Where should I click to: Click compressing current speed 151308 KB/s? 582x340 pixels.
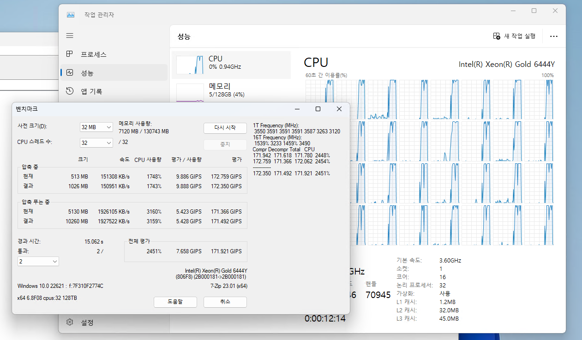(x=115, y=176)
